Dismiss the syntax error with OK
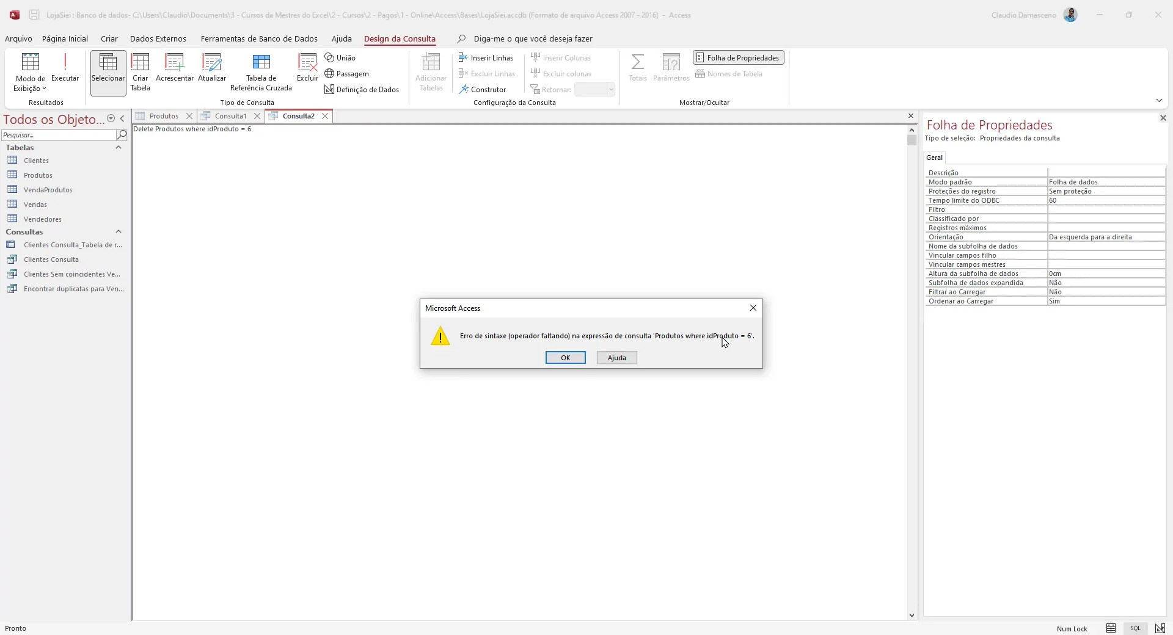Viewport: 1173px width, 635px height. point(565,358)
